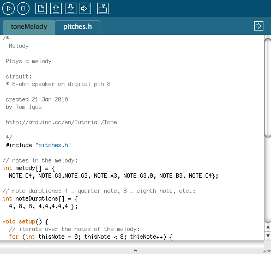Create a new sketch with New icon
The width and height of the screenshot is (271, 254).
pos(41,8)
